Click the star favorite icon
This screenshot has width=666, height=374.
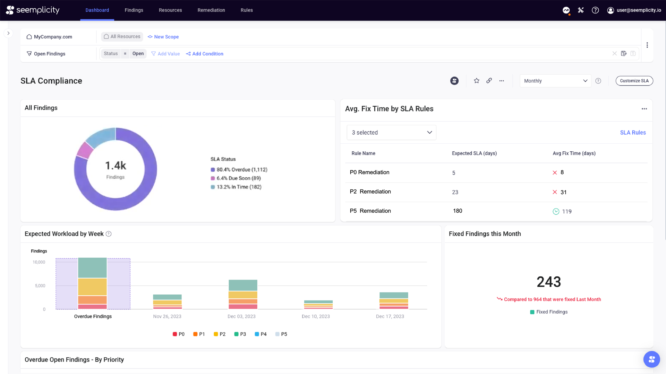pyautogui.click(x=477, y=81)
